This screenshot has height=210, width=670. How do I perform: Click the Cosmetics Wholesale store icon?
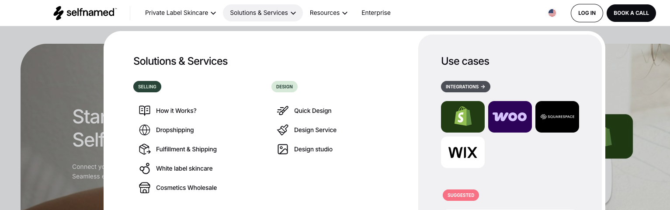(x=145, y=188)
